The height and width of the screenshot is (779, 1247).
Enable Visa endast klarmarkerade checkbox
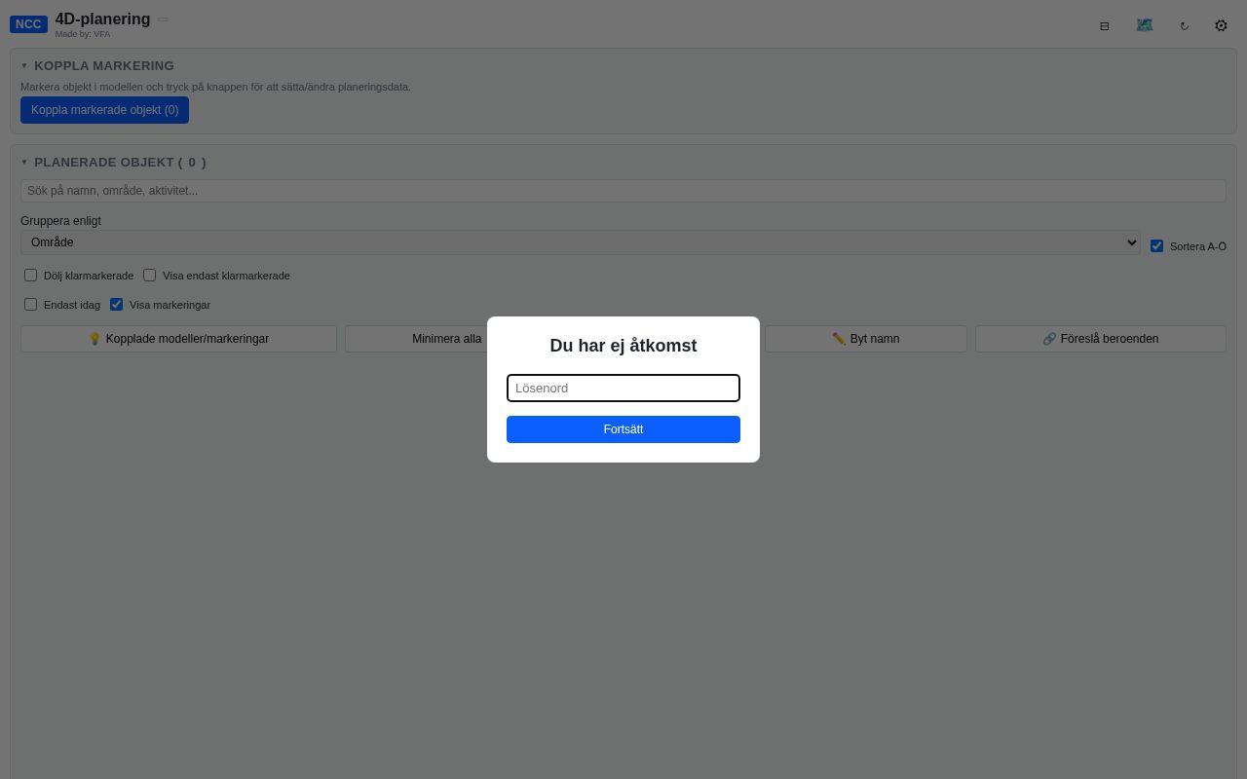(x=149, y=276)
